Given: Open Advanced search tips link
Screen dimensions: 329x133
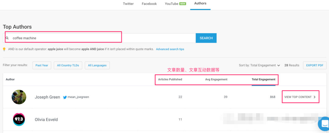Looking at the screenshot, I should (170, 49).
